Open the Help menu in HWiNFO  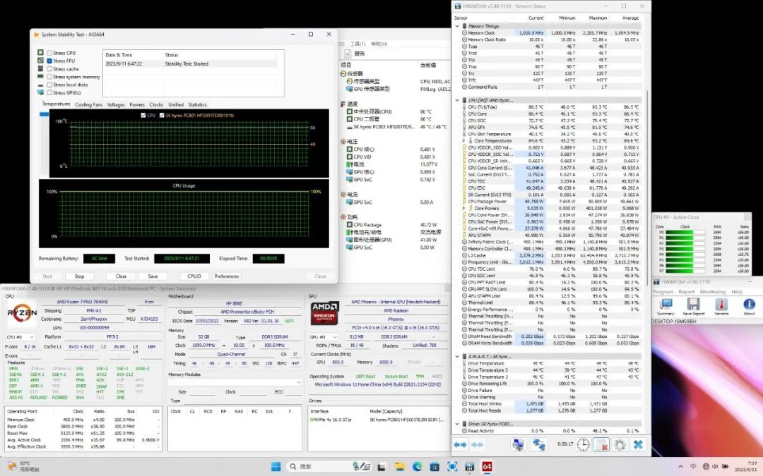[737, 292]
